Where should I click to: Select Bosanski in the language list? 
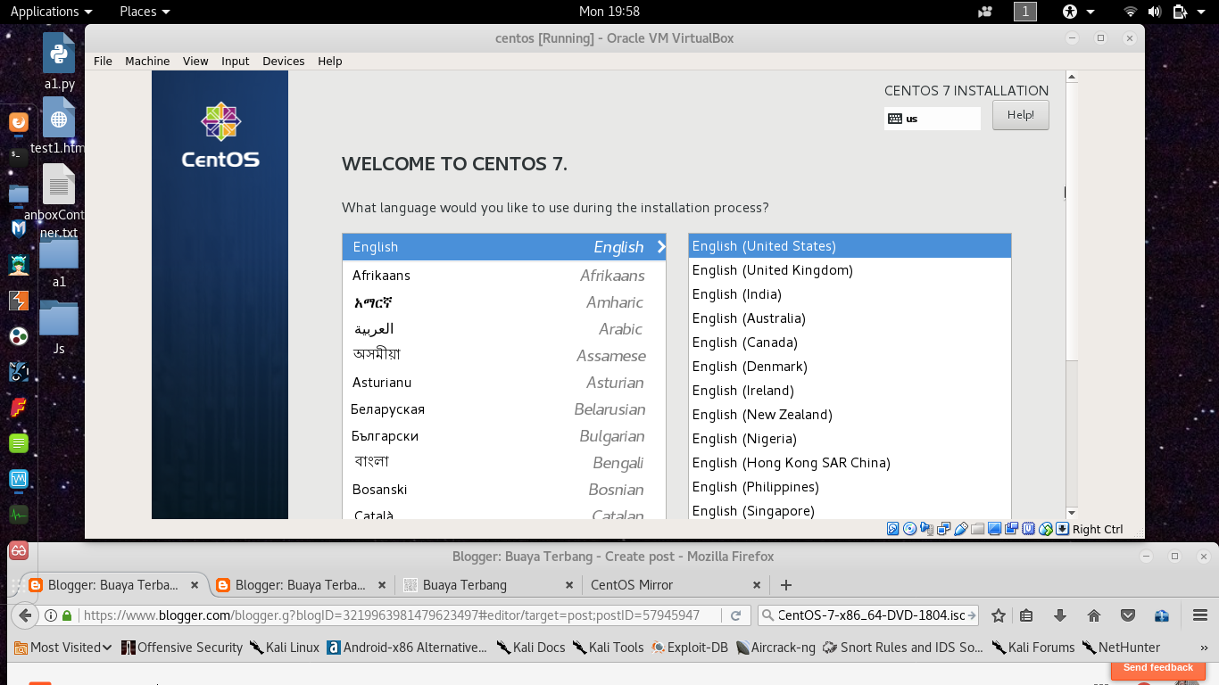click(x=504, y=490)
